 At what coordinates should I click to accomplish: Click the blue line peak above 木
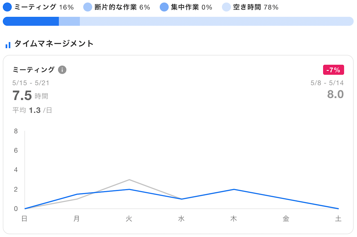(233, 189)
